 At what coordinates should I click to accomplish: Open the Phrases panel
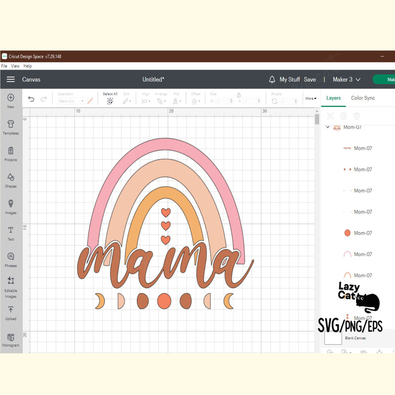pyautogui.click(x=10, y=259)
